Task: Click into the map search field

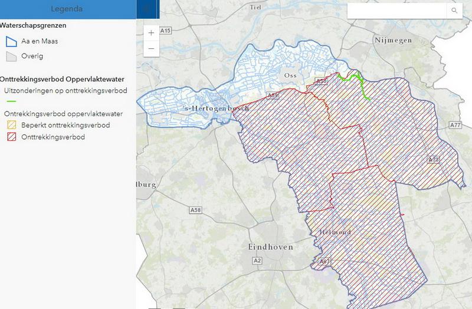Action: (x=398, y=11)
